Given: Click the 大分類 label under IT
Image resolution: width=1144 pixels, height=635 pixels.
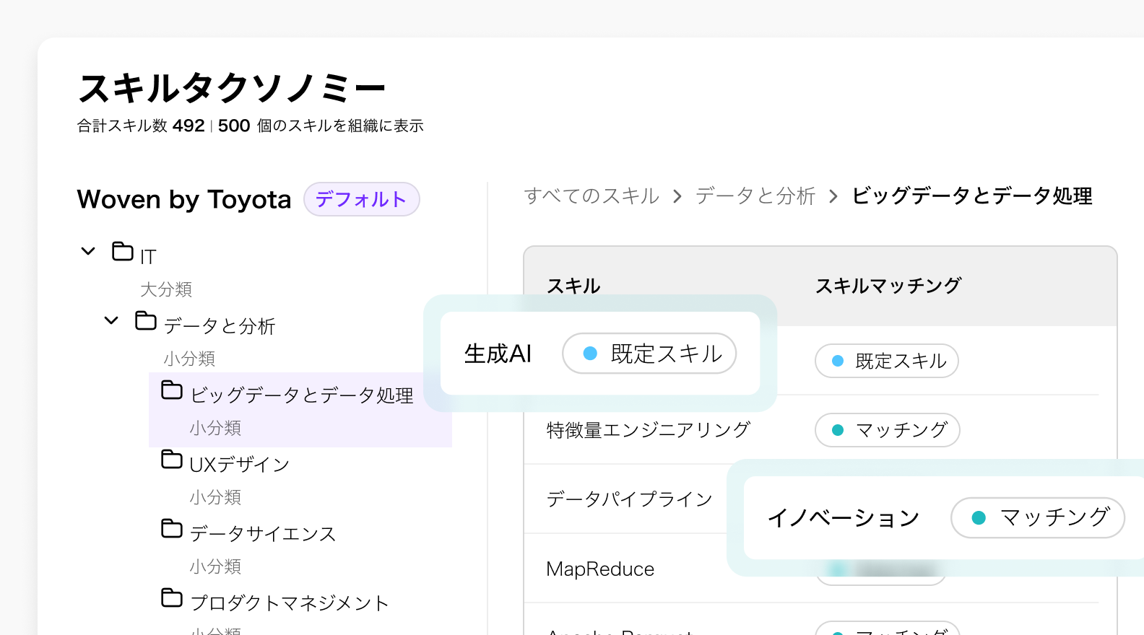Looking at the screenshot, I should [x=166, y=289].
